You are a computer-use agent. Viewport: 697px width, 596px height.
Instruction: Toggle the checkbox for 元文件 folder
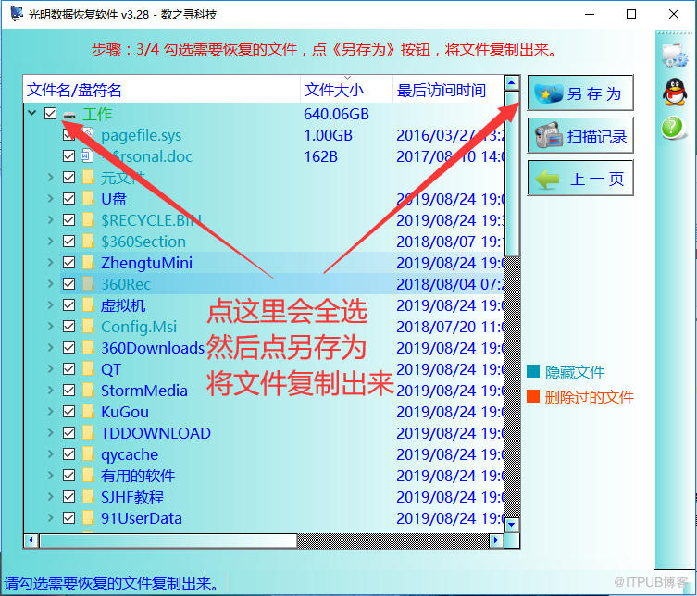pos(68,178)
